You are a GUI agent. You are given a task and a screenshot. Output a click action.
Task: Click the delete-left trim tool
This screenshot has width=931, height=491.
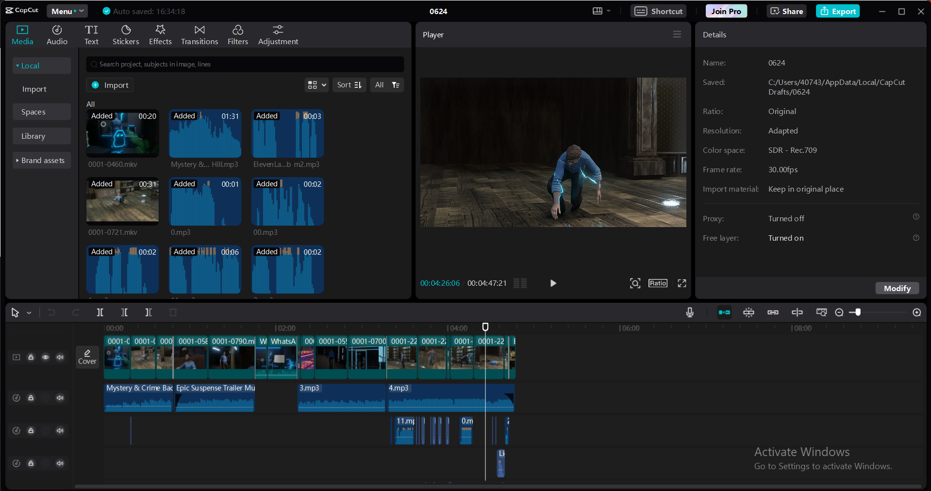(124, 312)
